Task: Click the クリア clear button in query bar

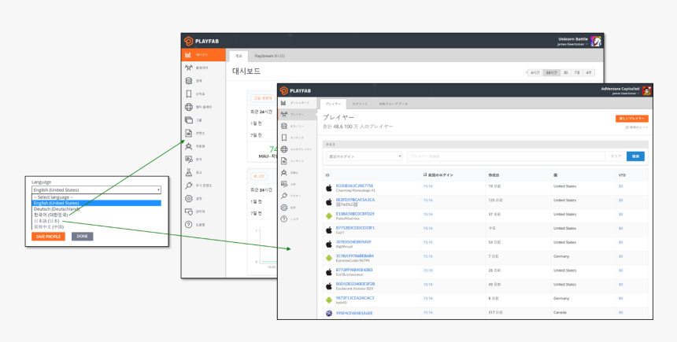Action: click(616, 156)
